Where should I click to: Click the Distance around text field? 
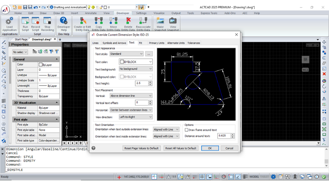point(224,136)
